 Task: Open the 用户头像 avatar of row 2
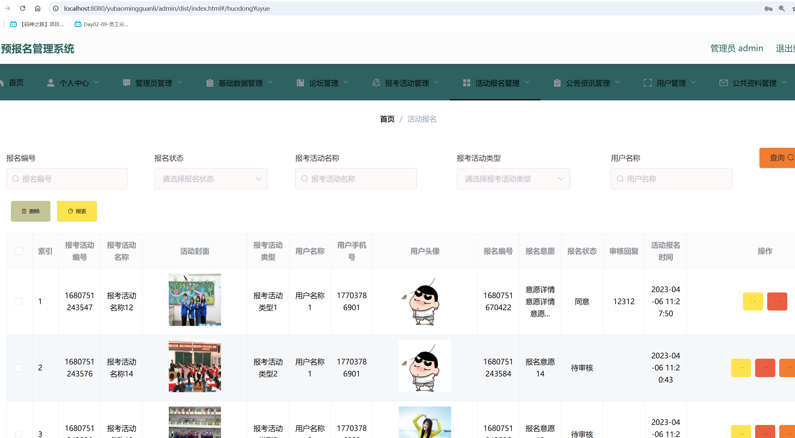425,366
